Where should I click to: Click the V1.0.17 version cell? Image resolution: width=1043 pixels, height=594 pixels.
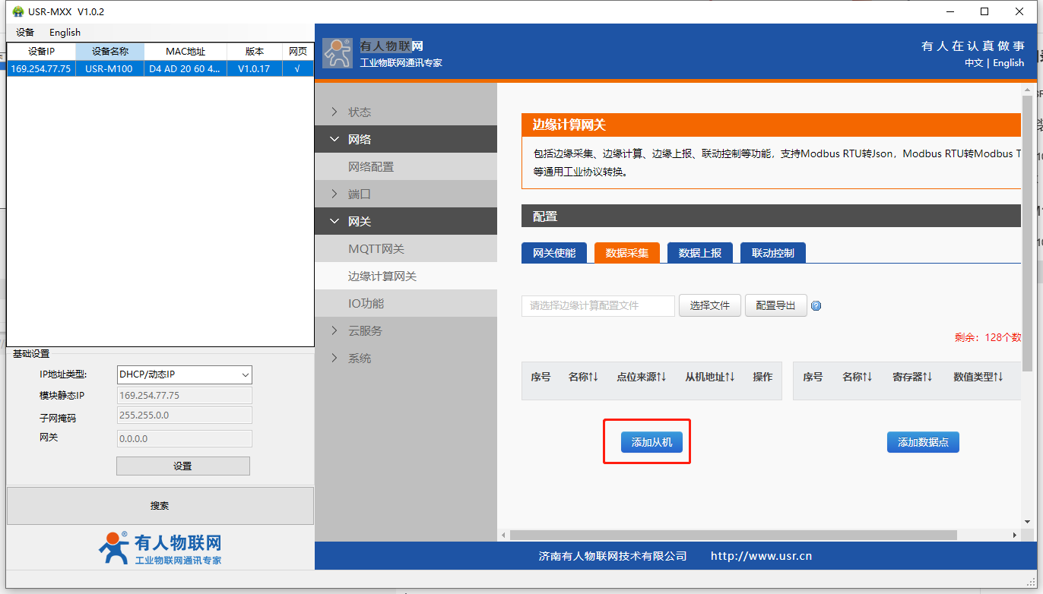pyautogui.click(x=255, y=68)
